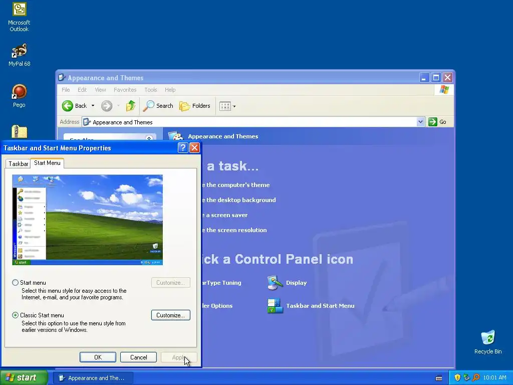Select the Start menu radio option
Image resolution: width=513 pixels, height=385 pixels.
[x=16, y=283]
